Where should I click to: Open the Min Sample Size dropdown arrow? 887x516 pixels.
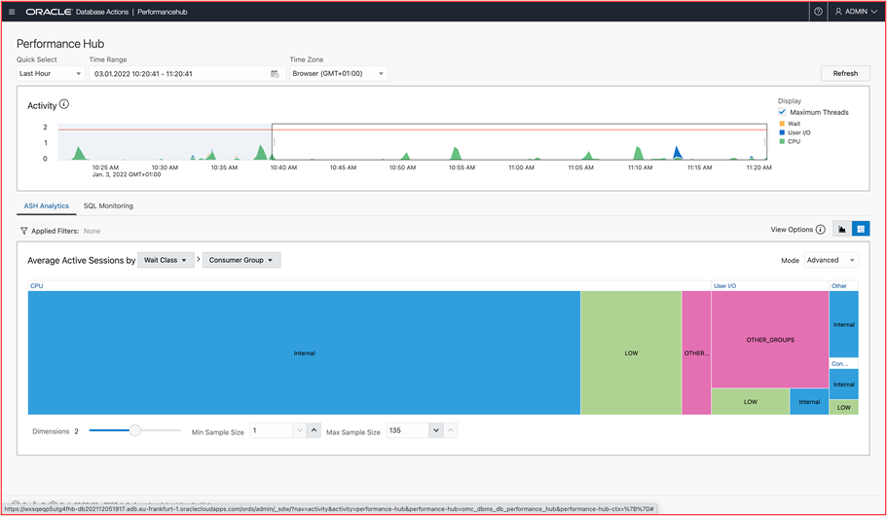(299, 430)
